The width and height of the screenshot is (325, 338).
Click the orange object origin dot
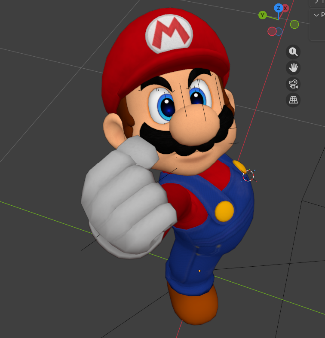(x=199, y=271)
